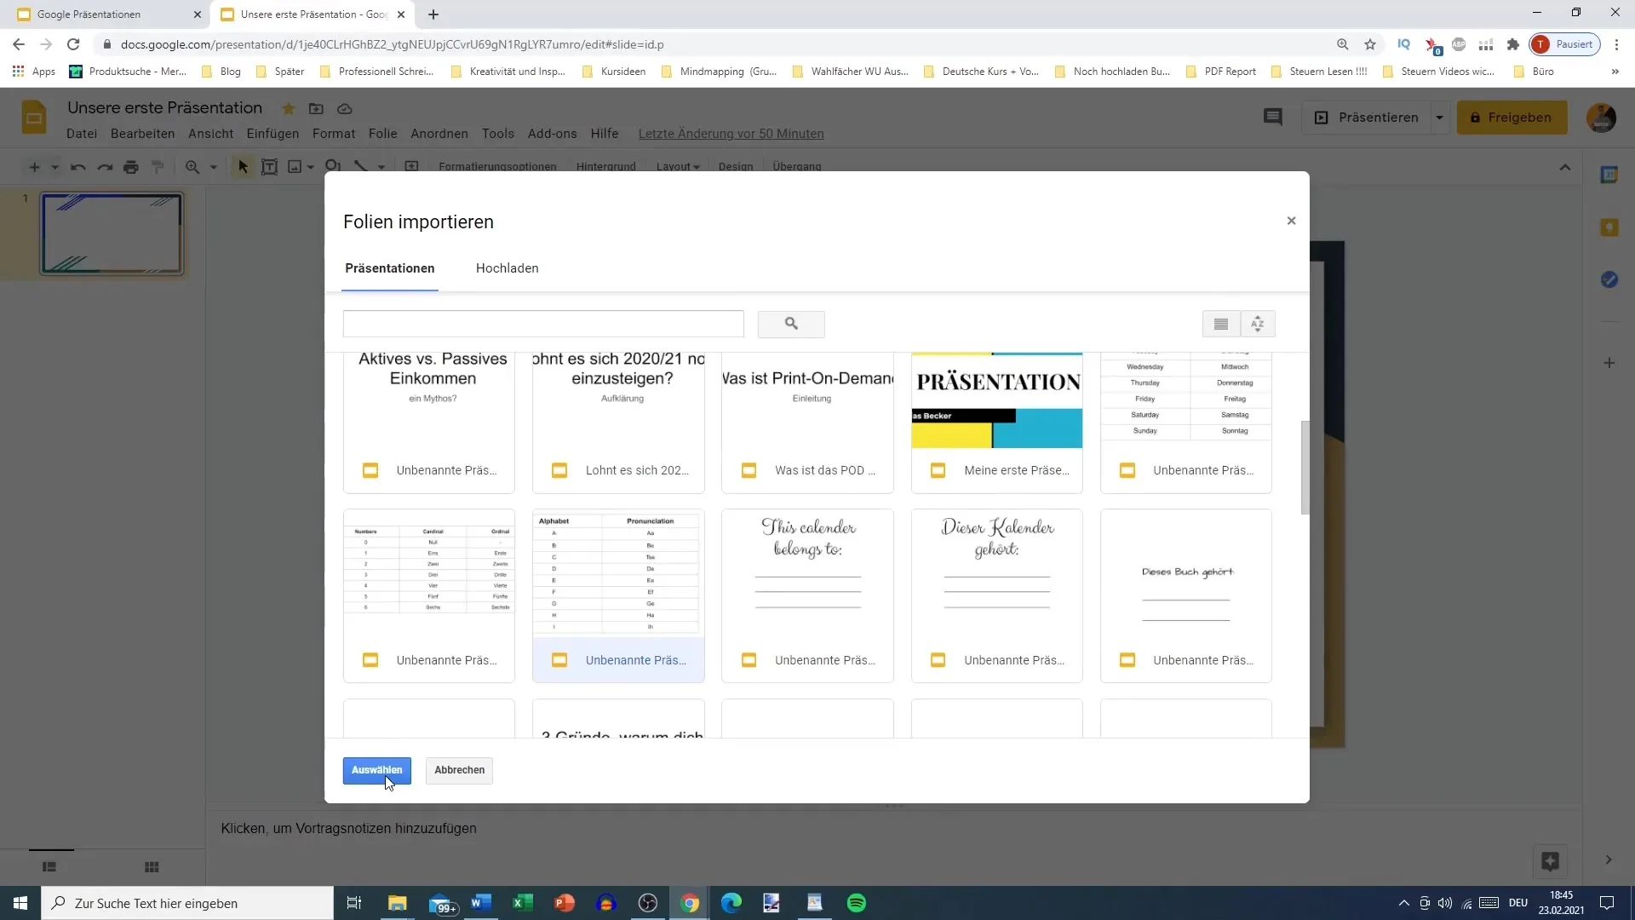Image resolution: width=1635 pixels, height=920 pixels.
Task: Open Google Tasks in side panel
Action: click(1609, 279)
